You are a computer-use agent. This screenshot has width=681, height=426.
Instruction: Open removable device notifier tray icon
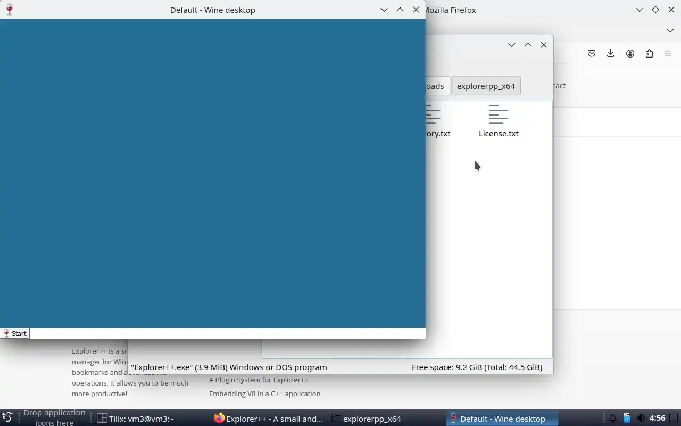[x=627, y=419]
